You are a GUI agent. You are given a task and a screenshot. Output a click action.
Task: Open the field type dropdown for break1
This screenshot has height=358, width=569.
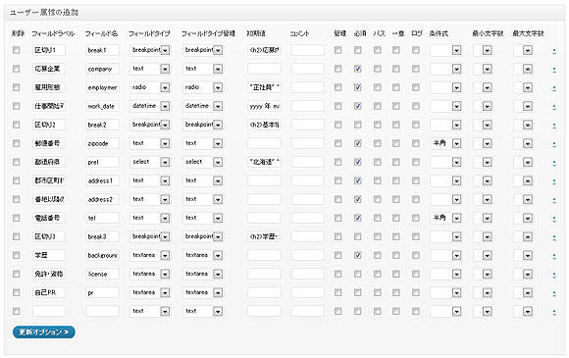pos(150,50)
